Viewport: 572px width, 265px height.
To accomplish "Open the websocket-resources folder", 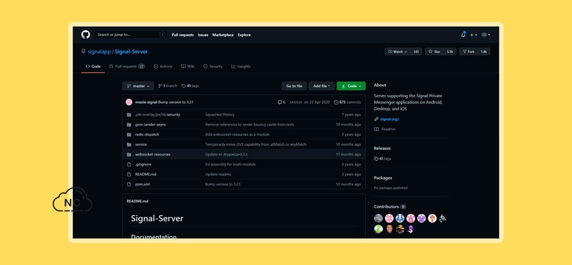I will tap(152, 154).
